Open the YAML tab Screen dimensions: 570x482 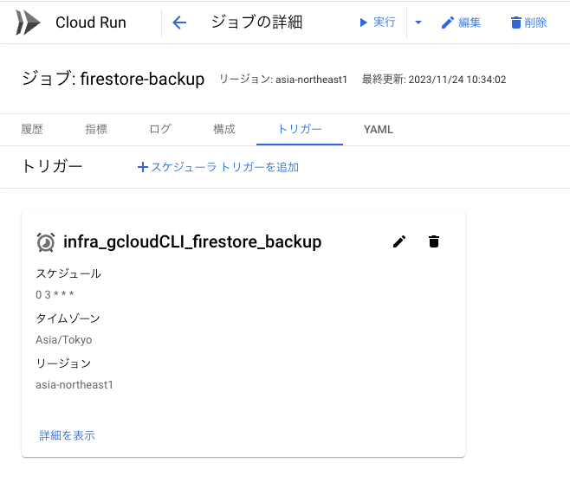pyautogui.click(x=379, y=129)
